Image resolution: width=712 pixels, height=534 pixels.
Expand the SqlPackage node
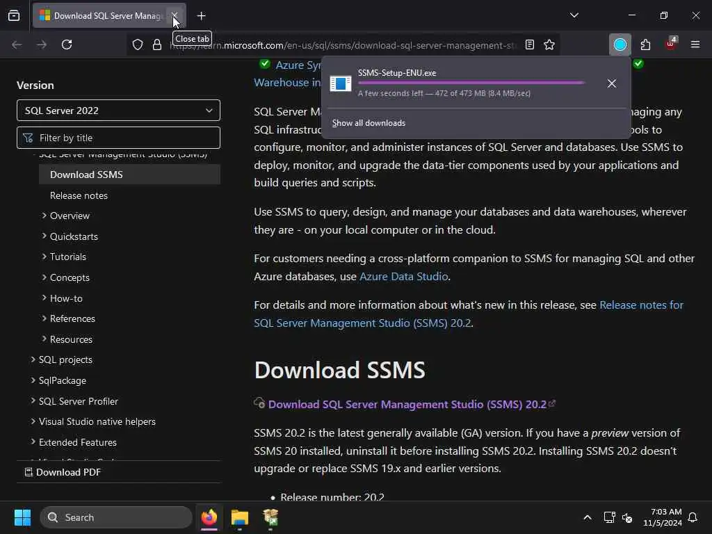point(33,380)
